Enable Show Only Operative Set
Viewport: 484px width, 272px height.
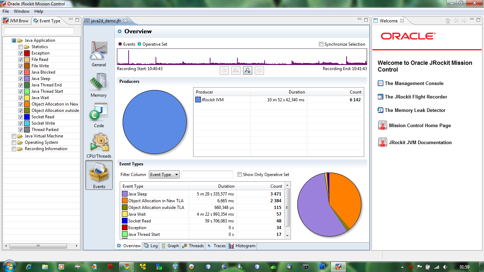click(240, 175)
